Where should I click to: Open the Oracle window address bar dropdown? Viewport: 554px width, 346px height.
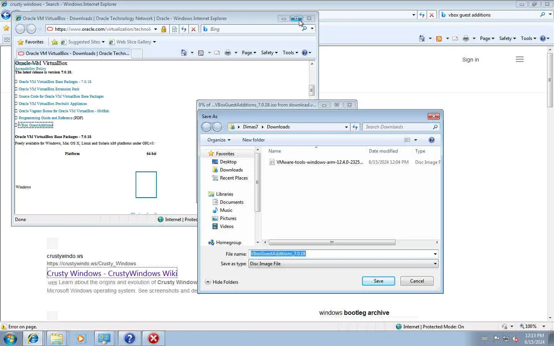155,29
